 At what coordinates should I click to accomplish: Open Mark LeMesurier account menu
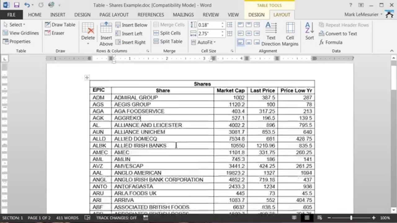(x=364, y=15)
